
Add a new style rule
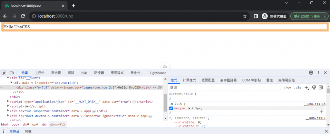[306, 88]
